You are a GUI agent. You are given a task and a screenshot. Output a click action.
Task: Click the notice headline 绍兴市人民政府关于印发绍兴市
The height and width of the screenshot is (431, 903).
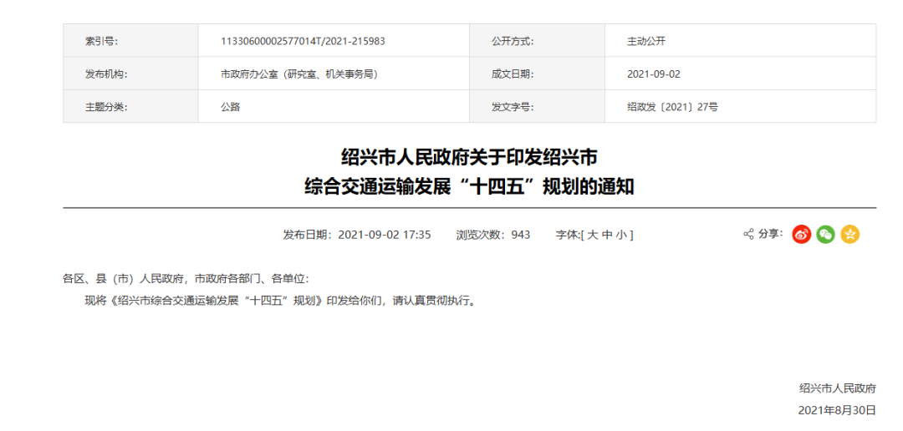point(469,157)
